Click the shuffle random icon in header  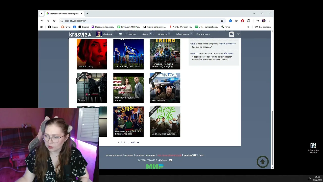[238, 34]
